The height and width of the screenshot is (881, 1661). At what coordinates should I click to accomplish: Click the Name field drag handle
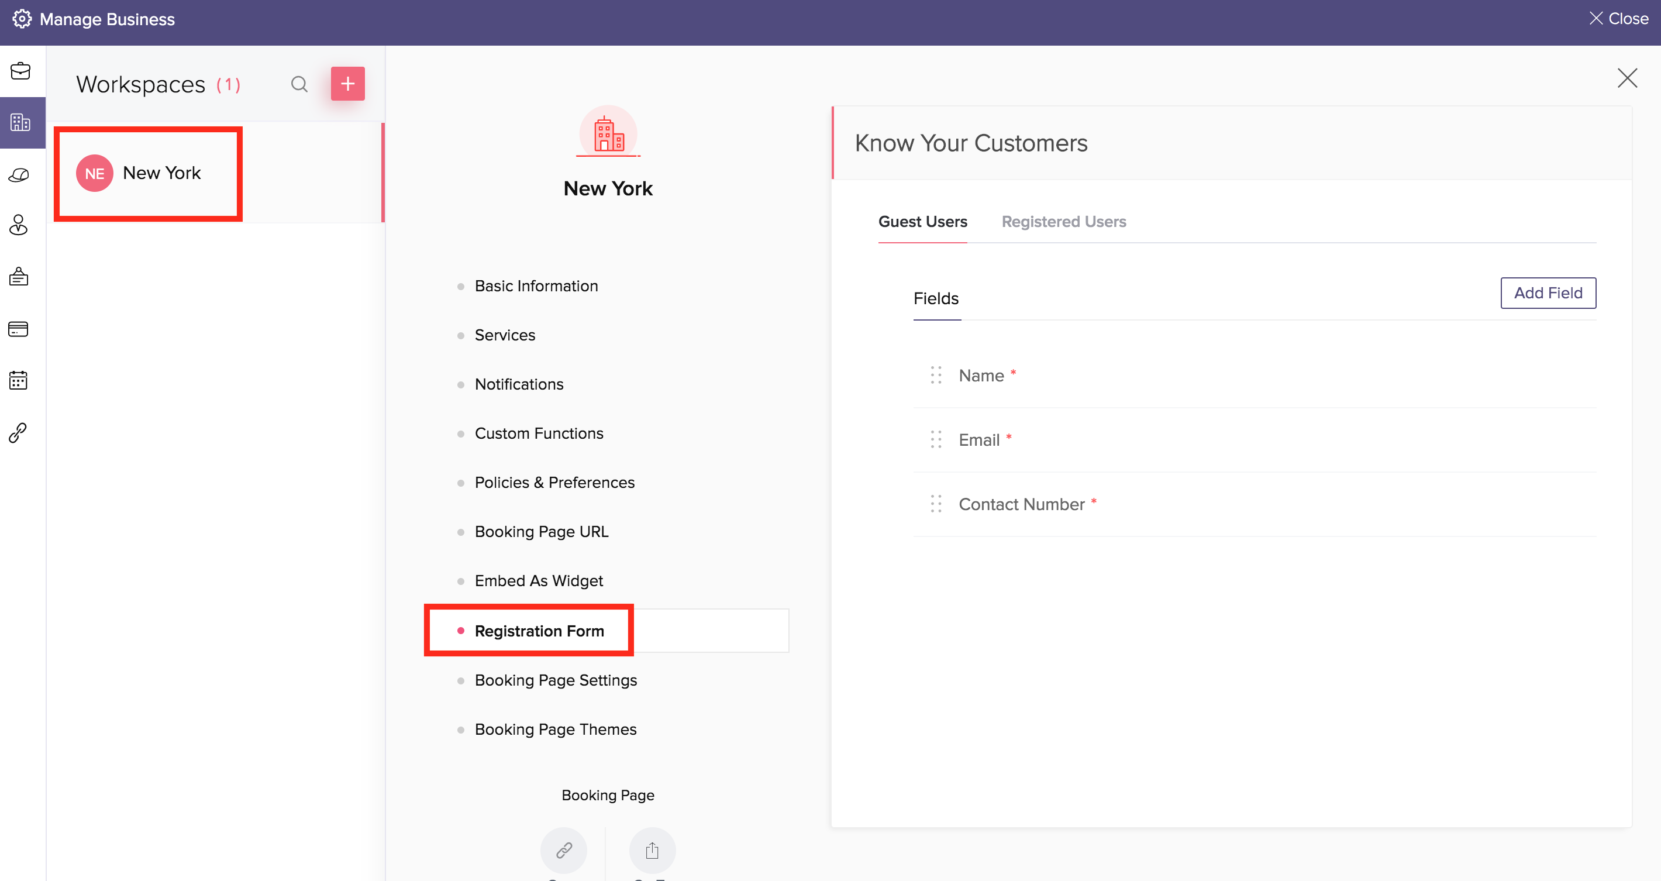tap(936, 376)
